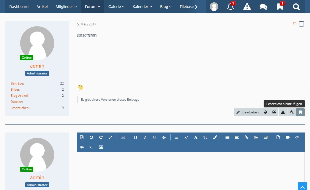Go to the Dashboard menu item
Image resolution: width=310 pixels, height=190 pixels.
coord(19,7)
